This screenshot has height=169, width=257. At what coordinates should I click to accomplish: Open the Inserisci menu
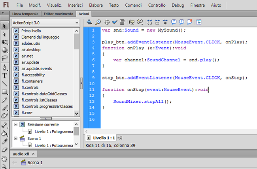click(x=76, y=5)
